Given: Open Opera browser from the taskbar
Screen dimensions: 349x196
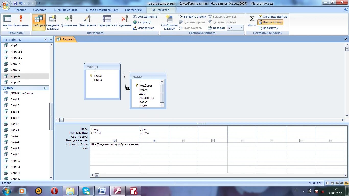Looking at the screenshot, I should [54, 191].
